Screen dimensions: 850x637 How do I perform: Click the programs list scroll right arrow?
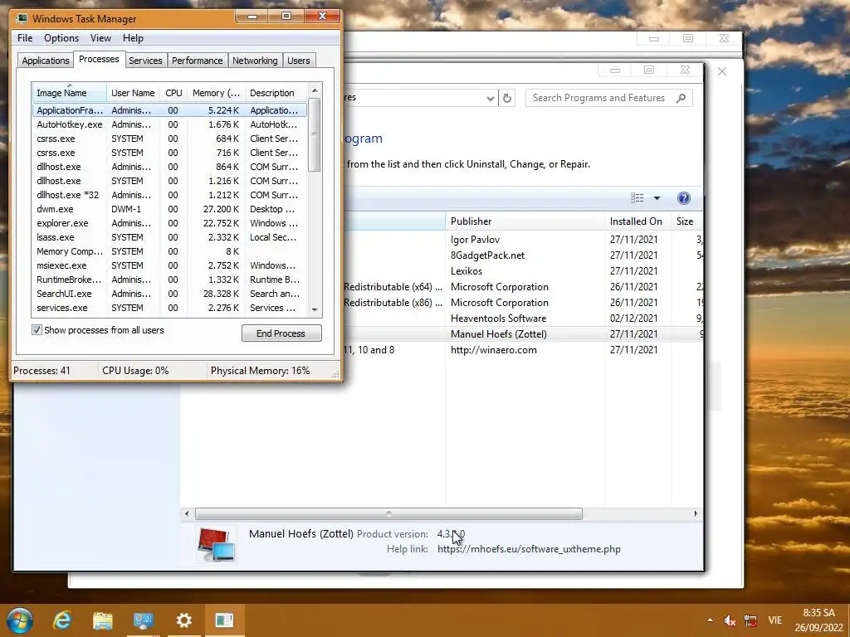click(696, 513)
